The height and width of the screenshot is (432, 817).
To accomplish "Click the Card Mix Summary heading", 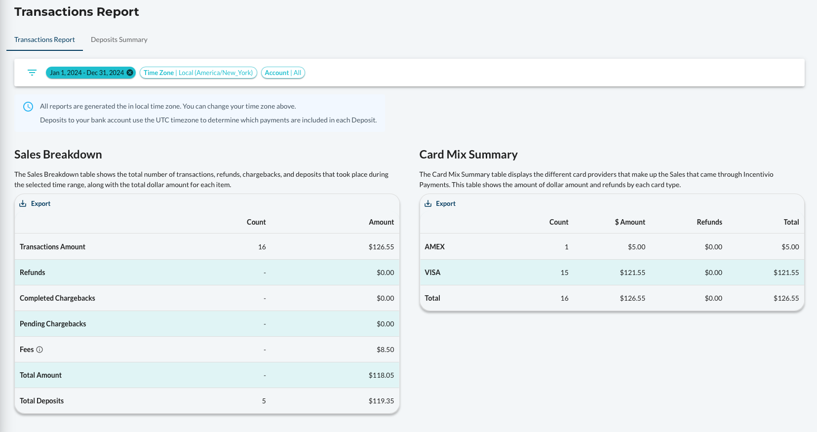I will [x=468, y=155].
